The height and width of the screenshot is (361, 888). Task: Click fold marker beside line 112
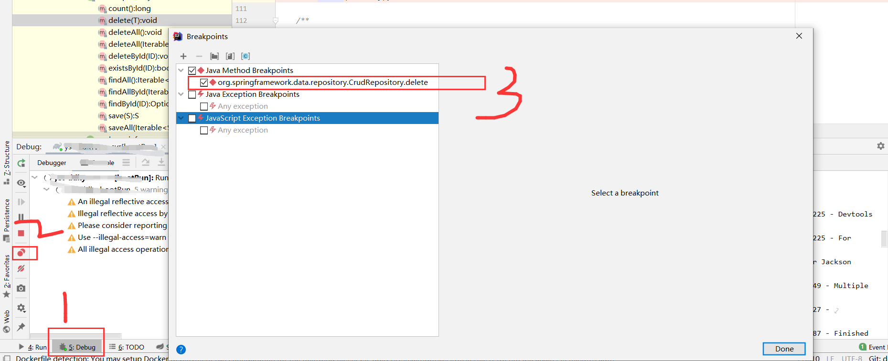276,21
